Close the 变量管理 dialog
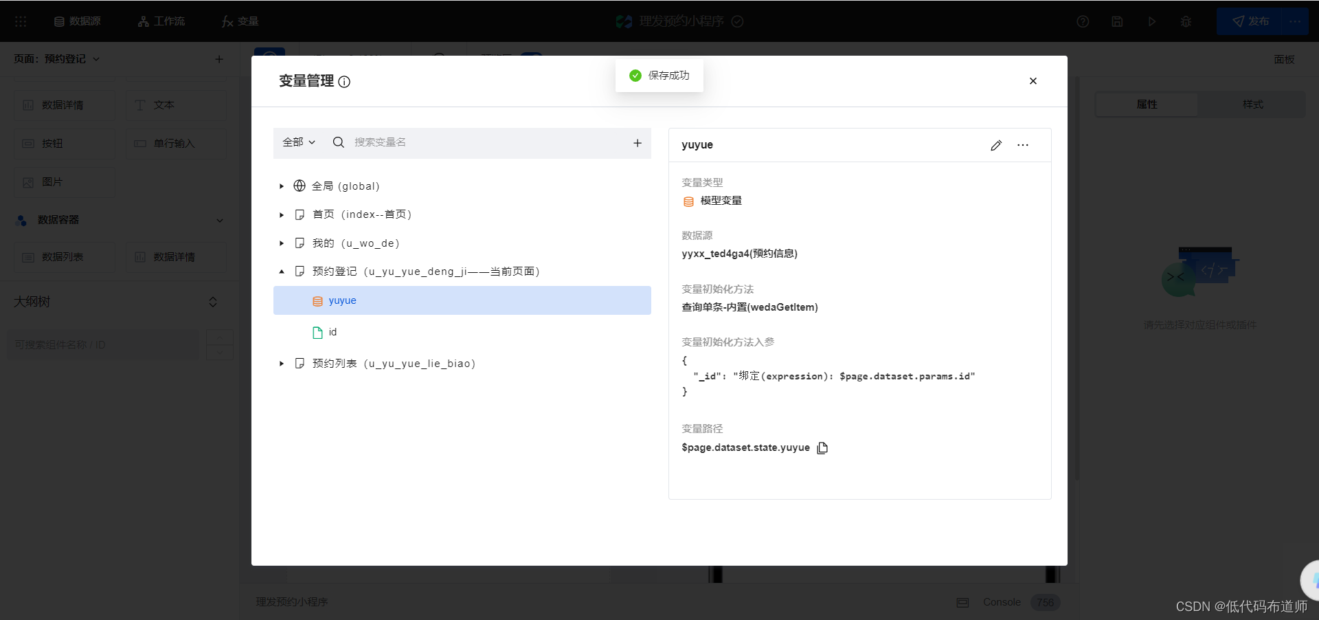 (x=1033, y=81)
